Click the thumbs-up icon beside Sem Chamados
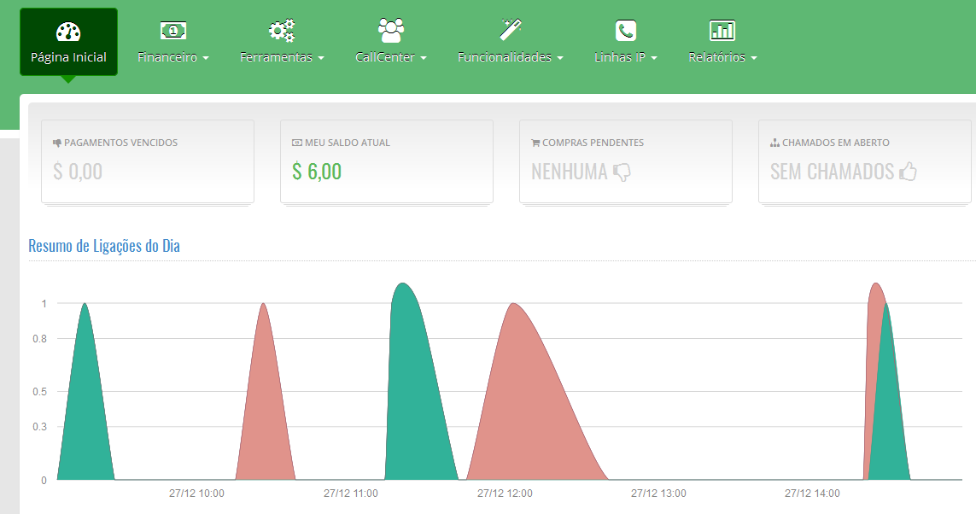The width and height of the screenshot is (976, 514). (x=908, y=172)
